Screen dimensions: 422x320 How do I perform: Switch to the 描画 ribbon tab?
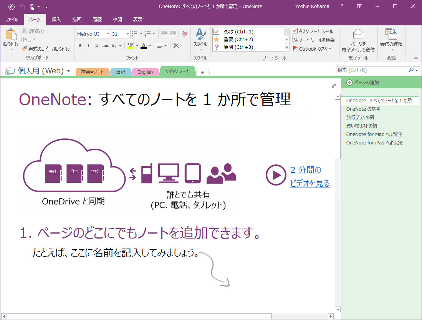pyautogui.click(x=77, y=19)
